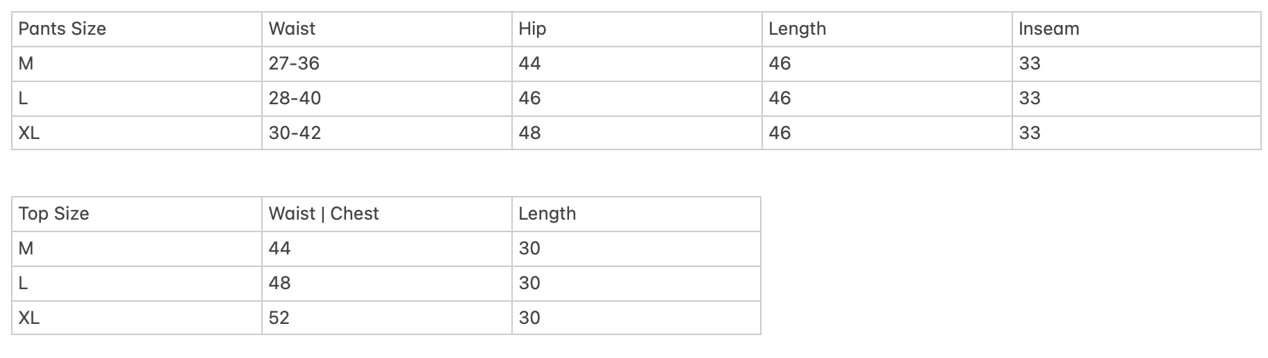Select inseam 33 for size L pants
Image resolution: width=1268 pixels, height=358 pixels.
(1029, 99)
